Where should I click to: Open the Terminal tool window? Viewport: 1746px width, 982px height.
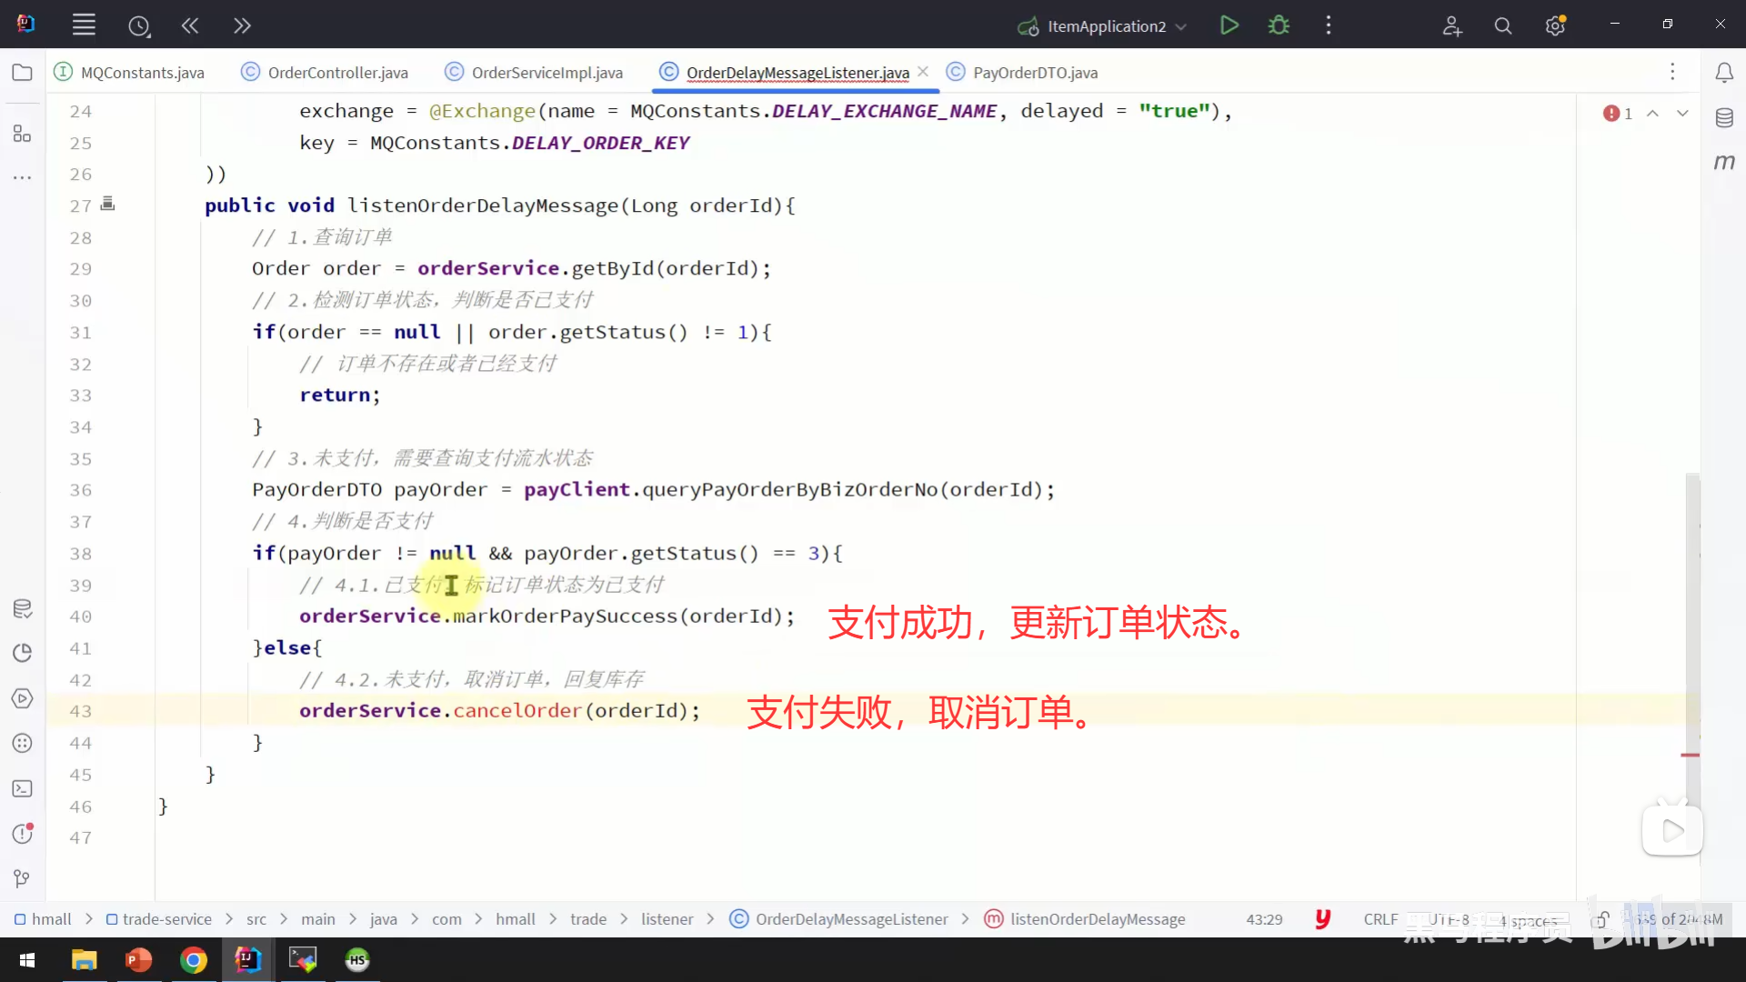(x=22, y=788)
